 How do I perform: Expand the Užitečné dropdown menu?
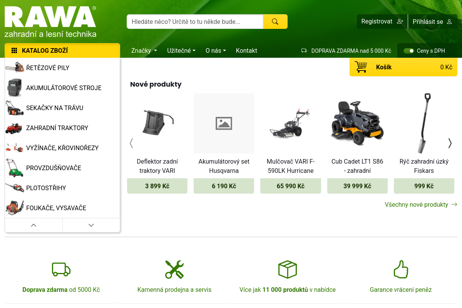181,50
